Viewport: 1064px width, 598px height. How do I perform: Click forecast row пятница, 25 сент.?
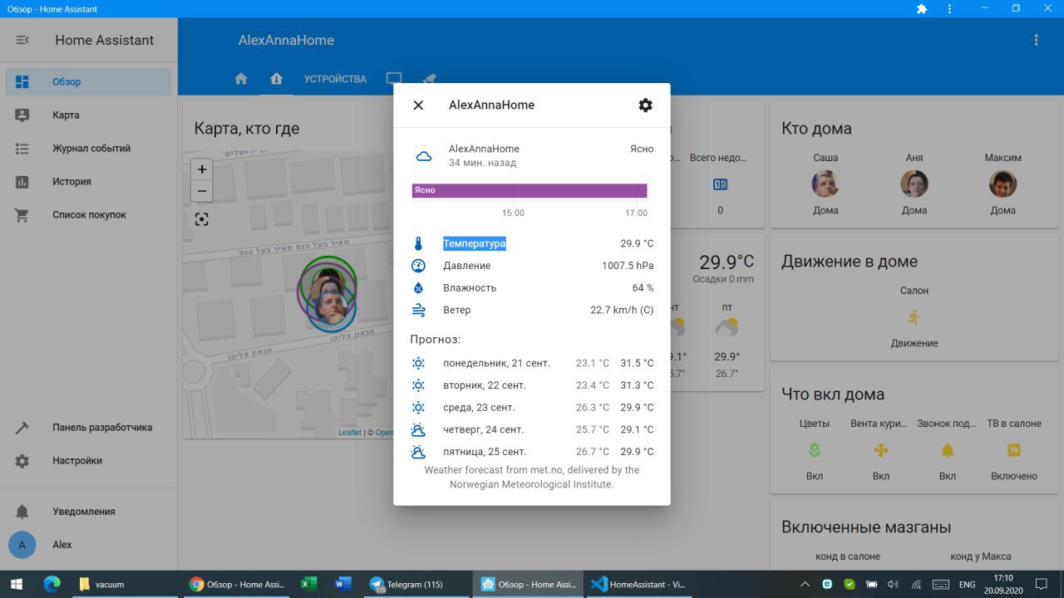pyautogui.click(x=532, y=452)
